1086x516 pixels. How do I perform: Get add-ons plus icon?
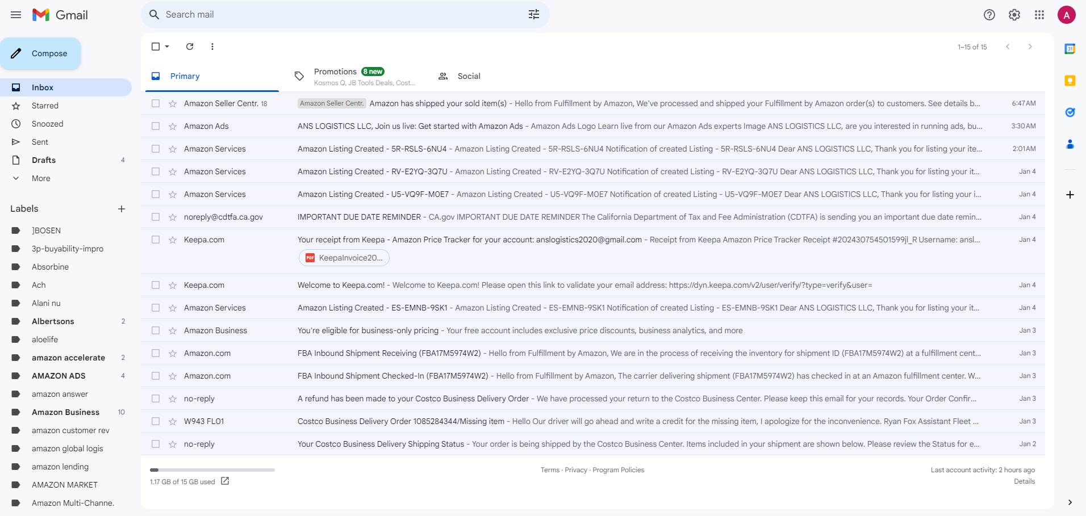tap(1070, 195)
